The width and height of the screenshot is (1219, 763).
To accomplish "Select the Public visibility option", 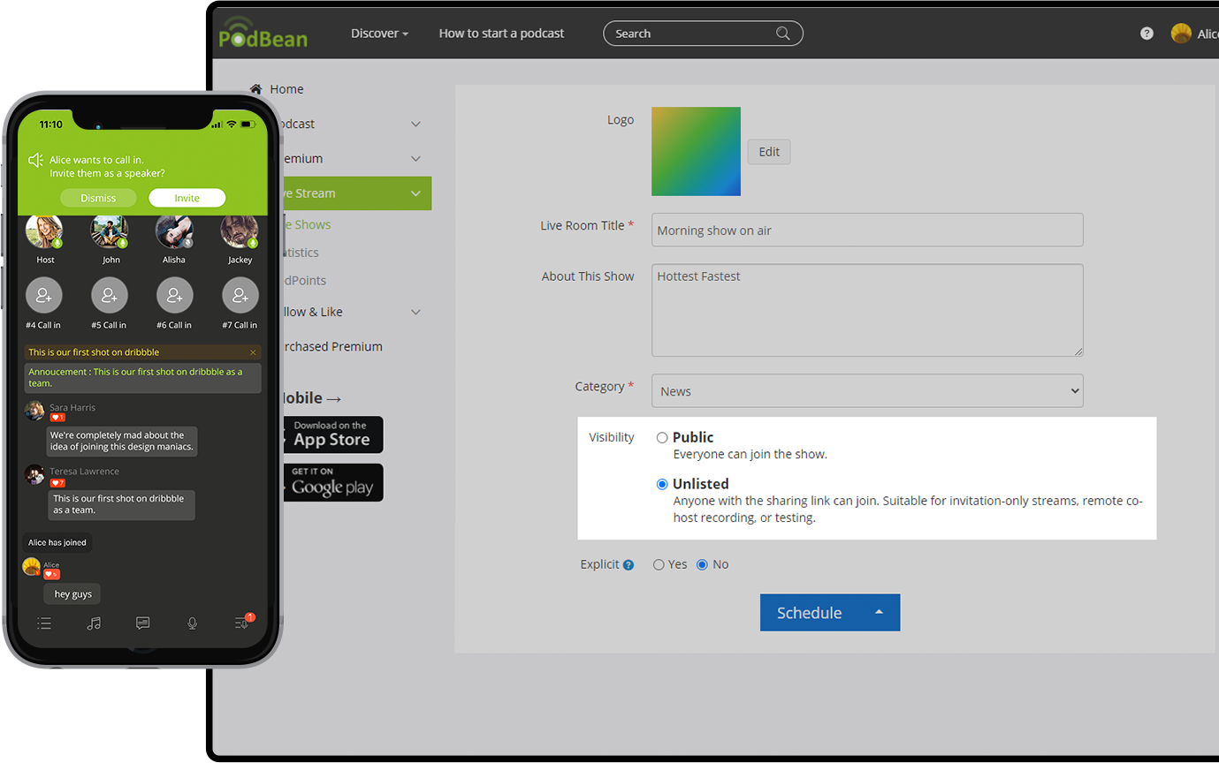I will (661, 437).
